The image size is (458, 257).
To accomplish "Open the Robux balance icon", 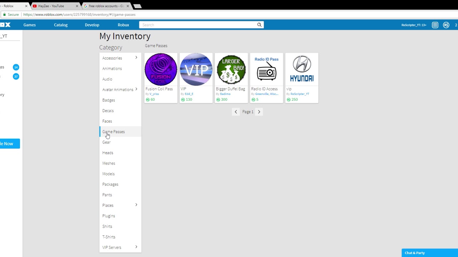I will tap(446, 25).
